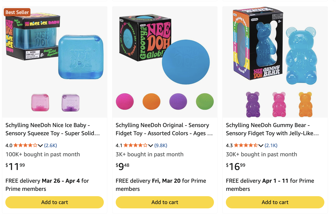View the 2.1K reviews for Gummy Bear

click(x=271, y=145)
